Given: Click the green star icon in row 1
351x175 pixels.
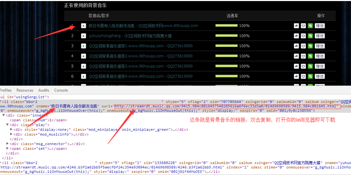Looking at the screenshot, I should [x=310, y=26].
